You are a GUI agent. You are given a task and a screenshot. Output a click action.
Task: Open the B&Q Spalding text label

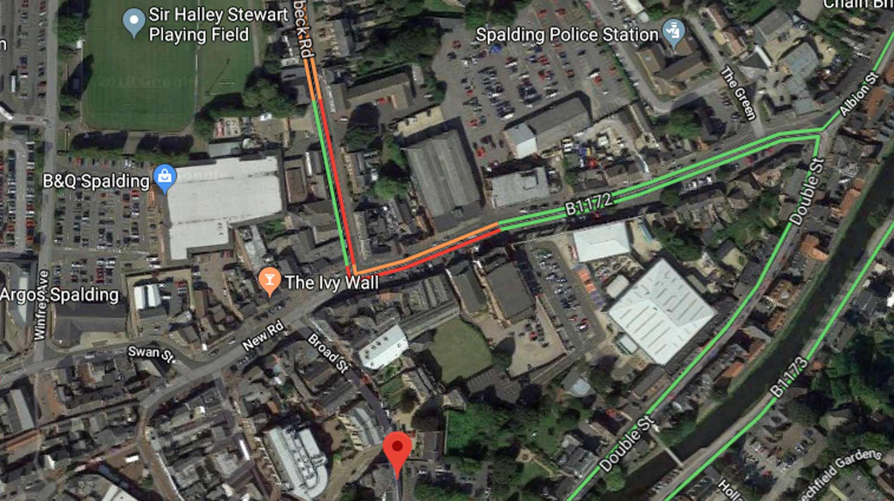[96, 181]
